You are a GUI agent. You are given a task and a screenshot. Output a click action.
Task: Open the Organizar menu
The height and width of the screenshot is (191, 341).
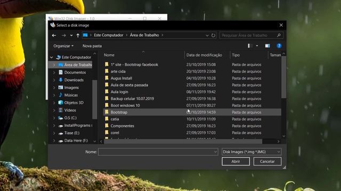63,46
